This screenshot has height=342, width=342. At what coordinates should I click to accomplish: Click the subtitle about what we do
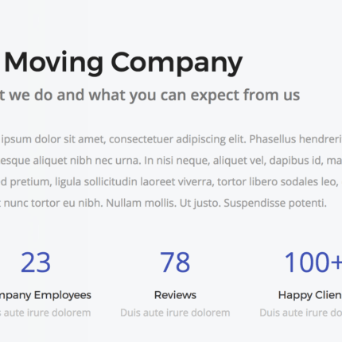pos(150,95)
